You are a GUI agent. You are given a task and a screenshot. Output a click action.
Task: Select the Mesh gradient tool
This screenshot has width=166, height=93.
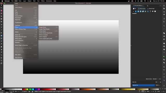1,38
